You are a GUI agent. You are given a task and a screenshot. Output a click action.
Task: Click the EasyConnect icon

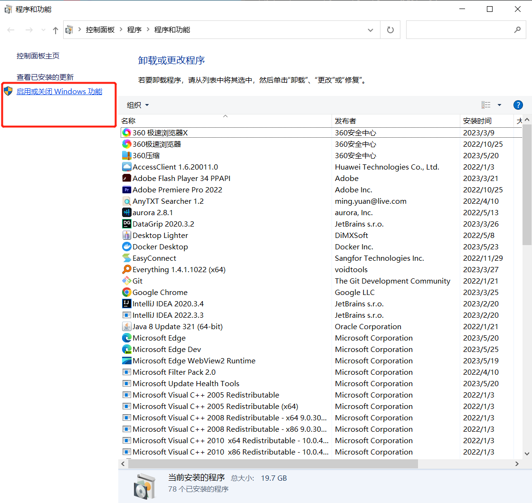pyautogui.click(x=126, y=258)
